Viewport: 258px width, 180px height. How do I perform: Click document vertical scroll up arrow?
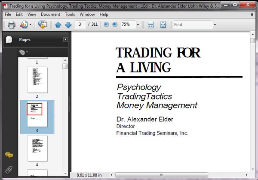253,34
